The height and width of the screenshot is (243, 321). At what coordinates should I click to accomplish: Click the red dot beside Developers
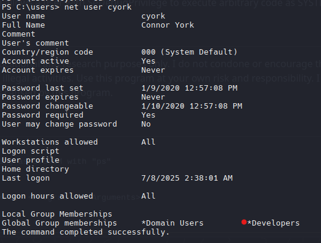click(243, 222)
